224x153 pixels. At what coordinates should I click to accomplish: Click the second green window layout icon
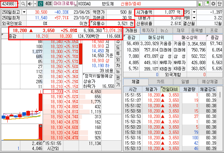pos(207,4)
